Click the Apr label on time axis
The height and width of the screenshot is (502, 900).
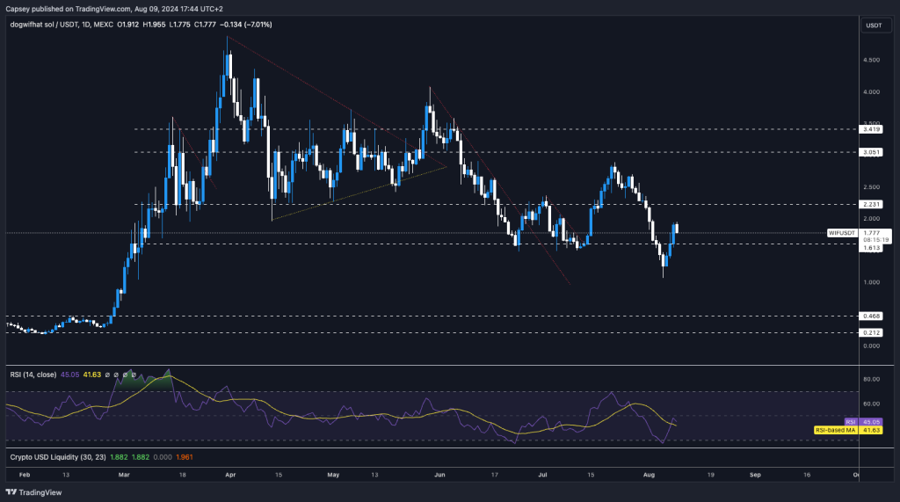tap(230, 473)
